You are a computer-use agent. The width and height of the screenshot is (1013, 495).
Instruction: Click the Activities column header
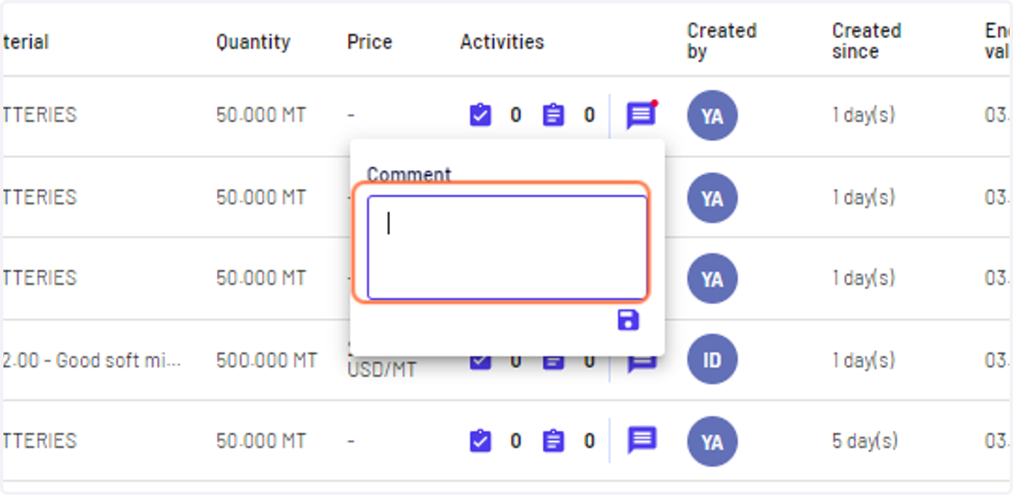click(501, 41)
